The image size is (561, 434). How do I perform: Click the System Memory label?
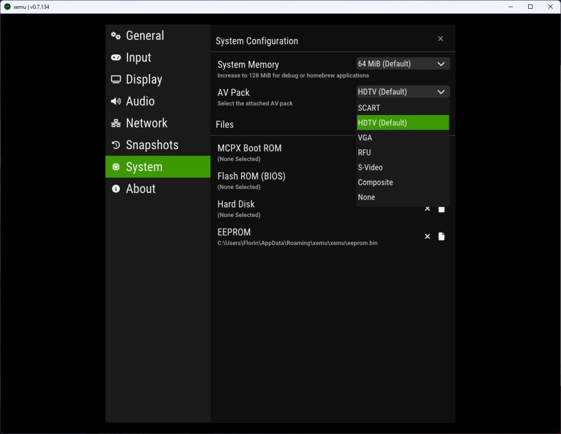(x=248, y=65)
